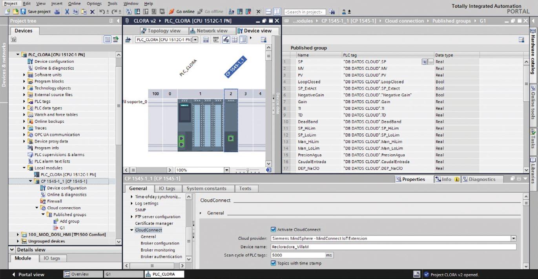The image size is (538, 279).
Task: Click the Go online button
Action: 182,12
